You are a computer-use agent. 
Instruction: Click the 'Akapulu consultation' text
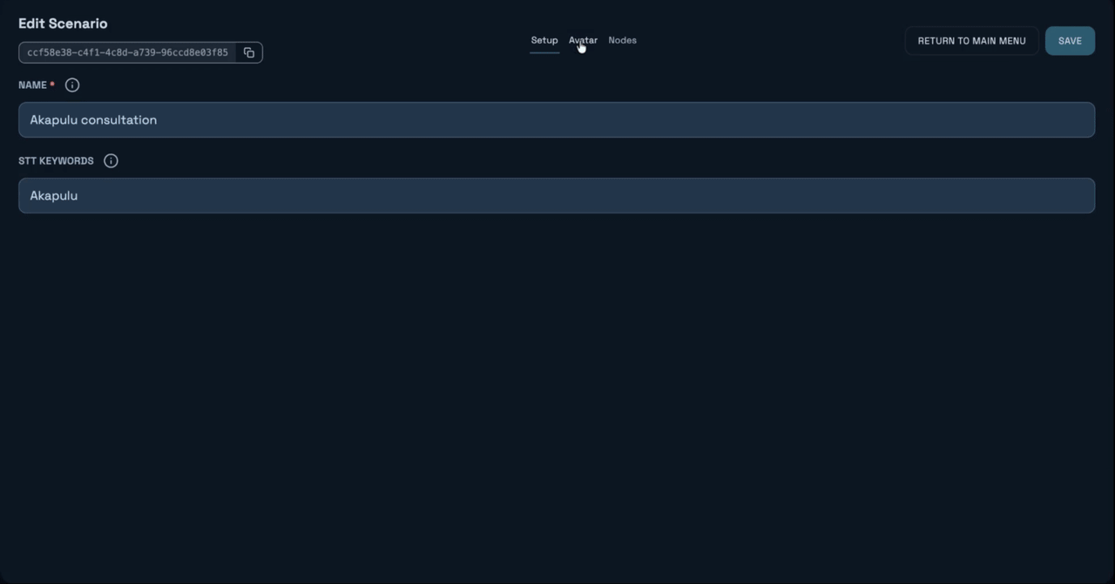[x=93, y=120]
